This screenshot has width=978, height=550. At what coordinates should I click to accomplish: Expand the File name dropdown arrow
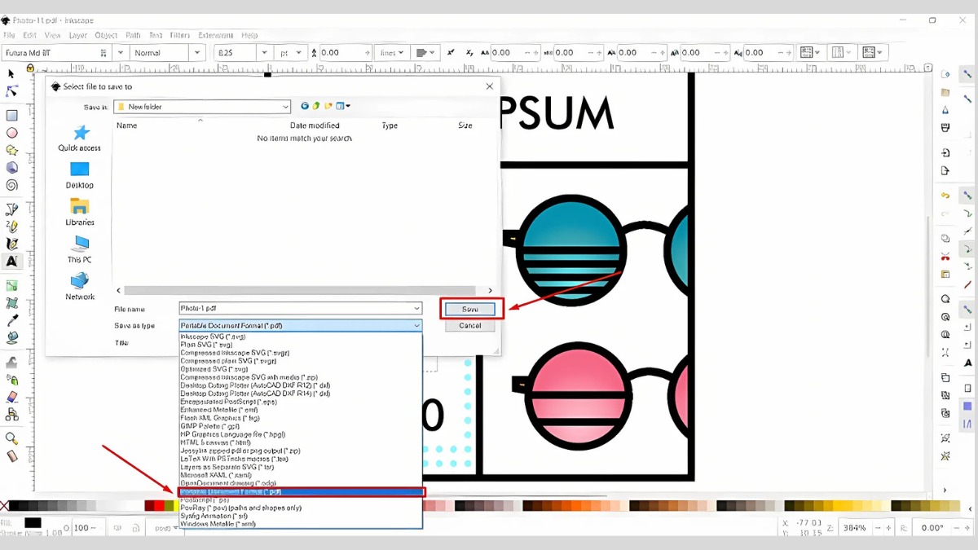pyautogui.click(x=416, y=309)
